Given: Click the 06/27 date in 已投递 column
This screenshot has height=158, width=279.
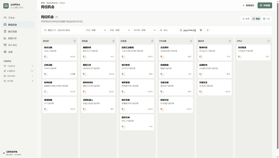Looking at the screenshot, I should point(150,92).
